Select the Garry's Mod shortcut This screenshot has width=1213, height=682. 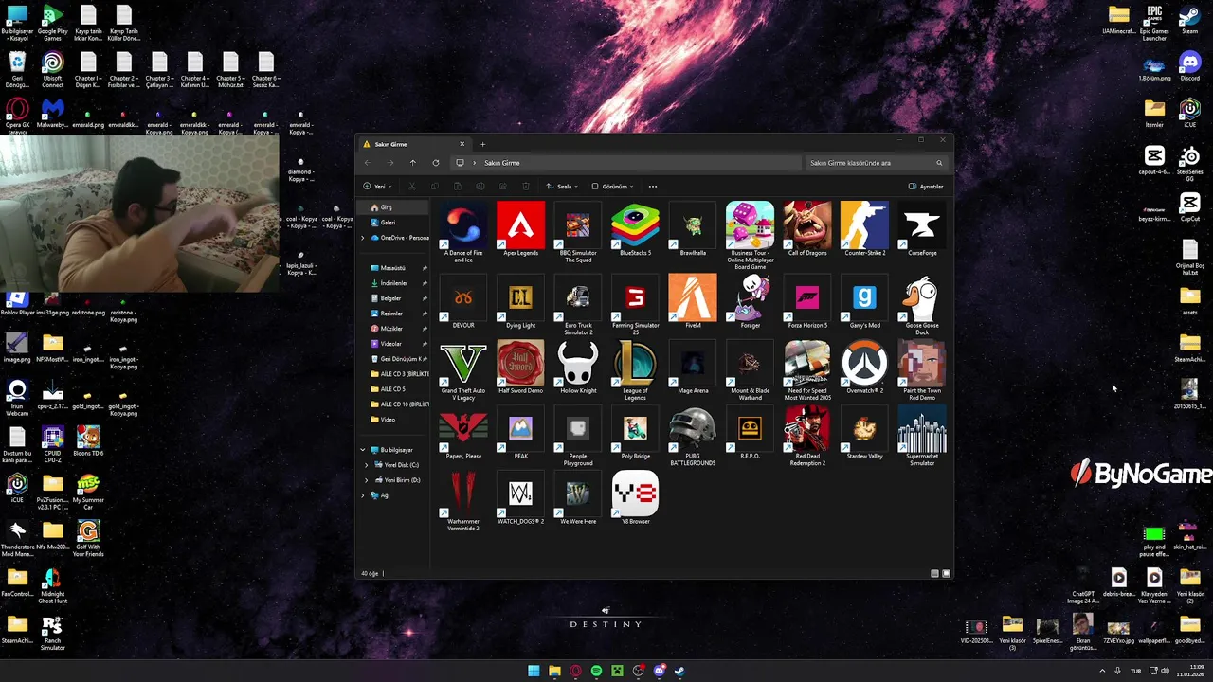tap(864, 301)
